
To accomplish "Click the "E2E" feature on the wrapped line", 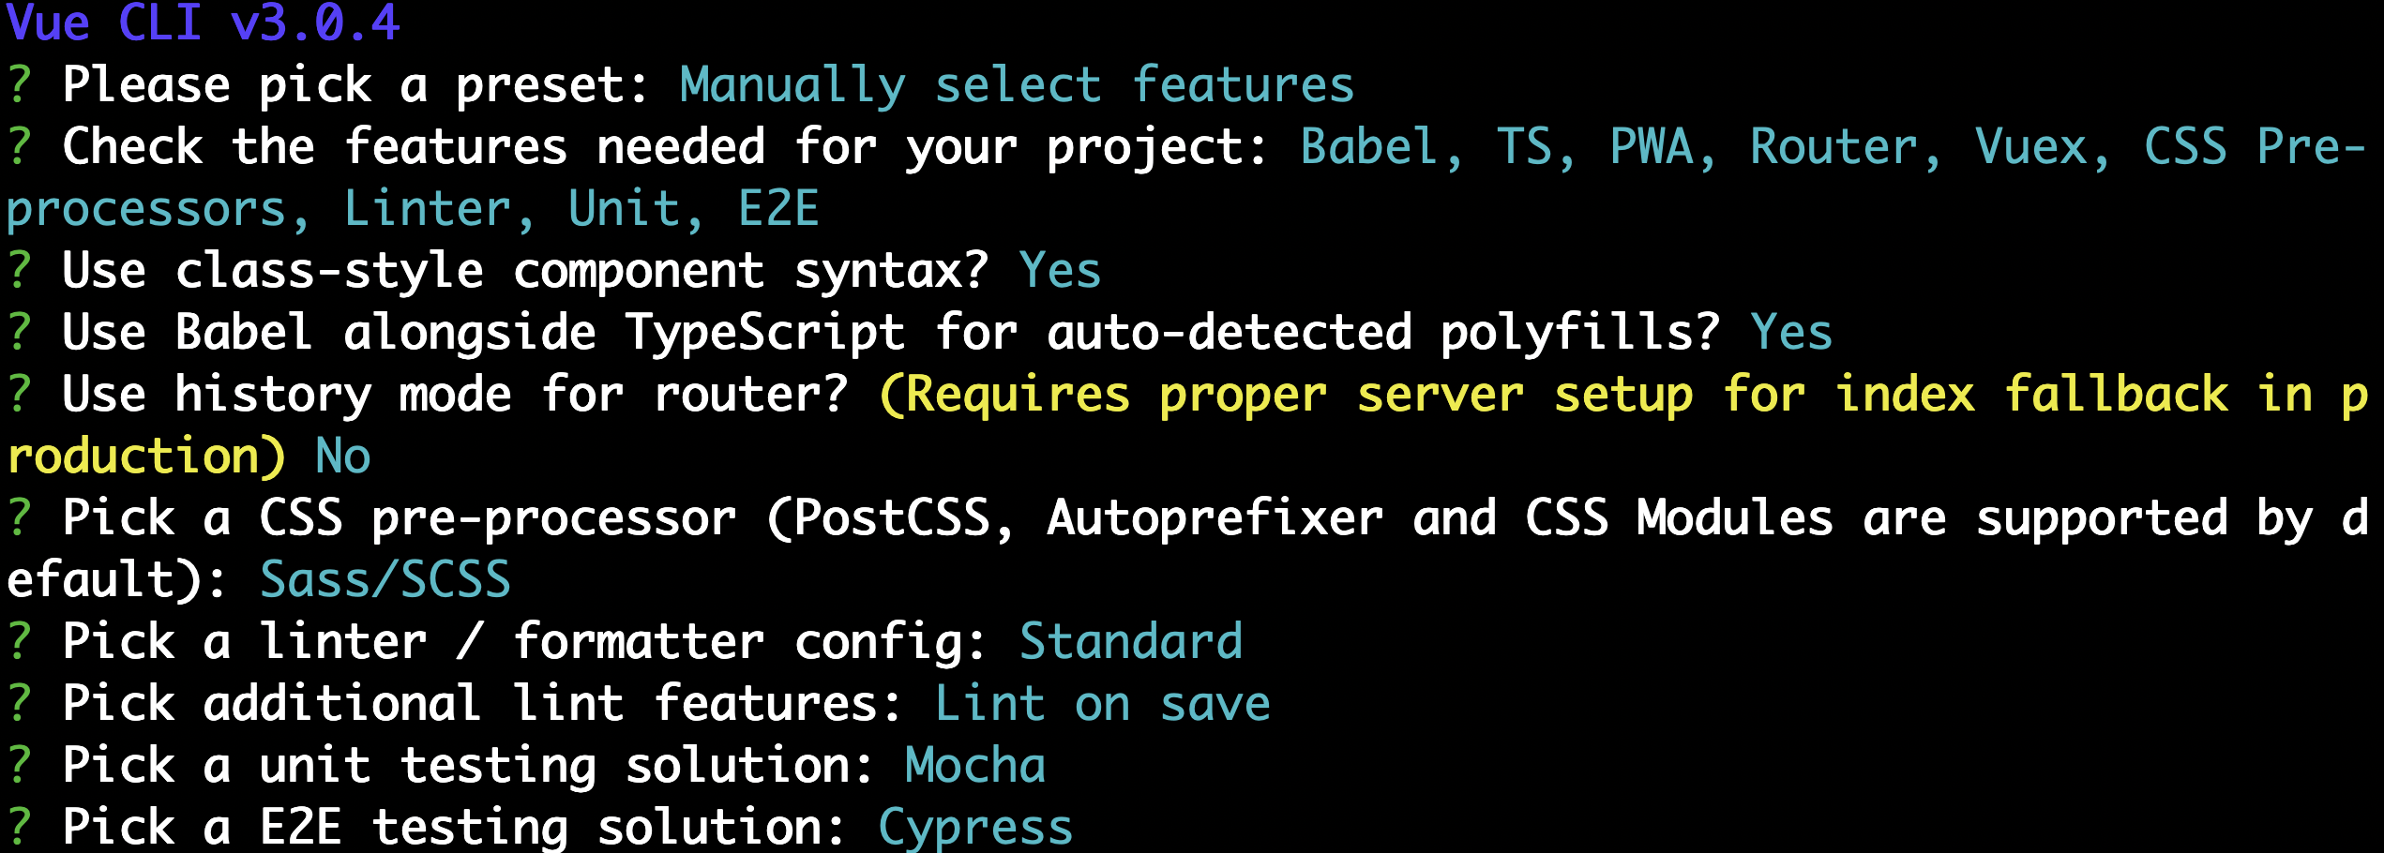I will (778, 209).
